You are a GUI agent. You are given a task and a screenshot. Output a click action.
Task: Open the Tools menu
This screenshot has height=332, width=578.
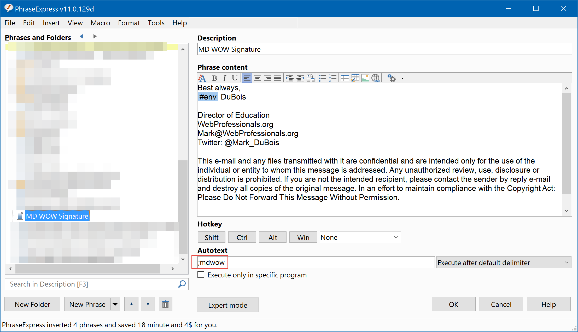(x=156, y=23)
